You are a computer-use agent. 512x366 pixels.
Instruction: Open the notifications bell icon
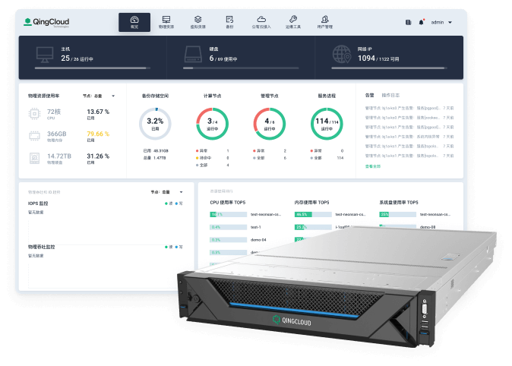tap(422, 22)
